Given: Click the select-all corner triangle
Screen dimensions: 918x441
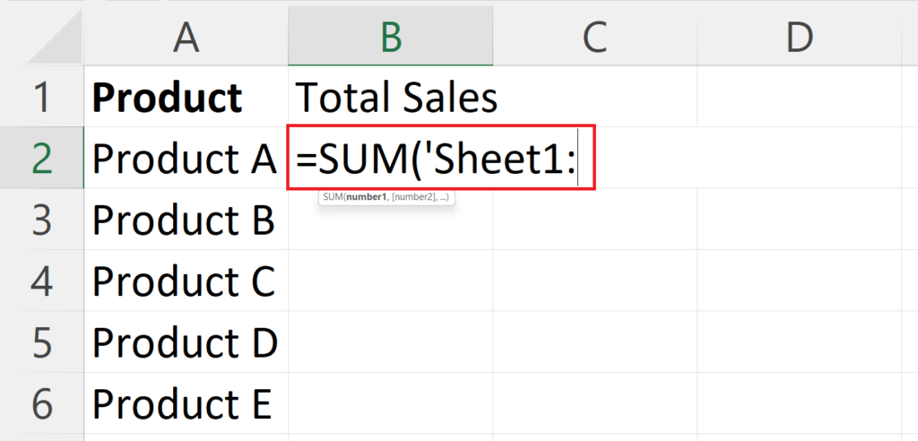Looking at the screenshot, I should [56, 37].
